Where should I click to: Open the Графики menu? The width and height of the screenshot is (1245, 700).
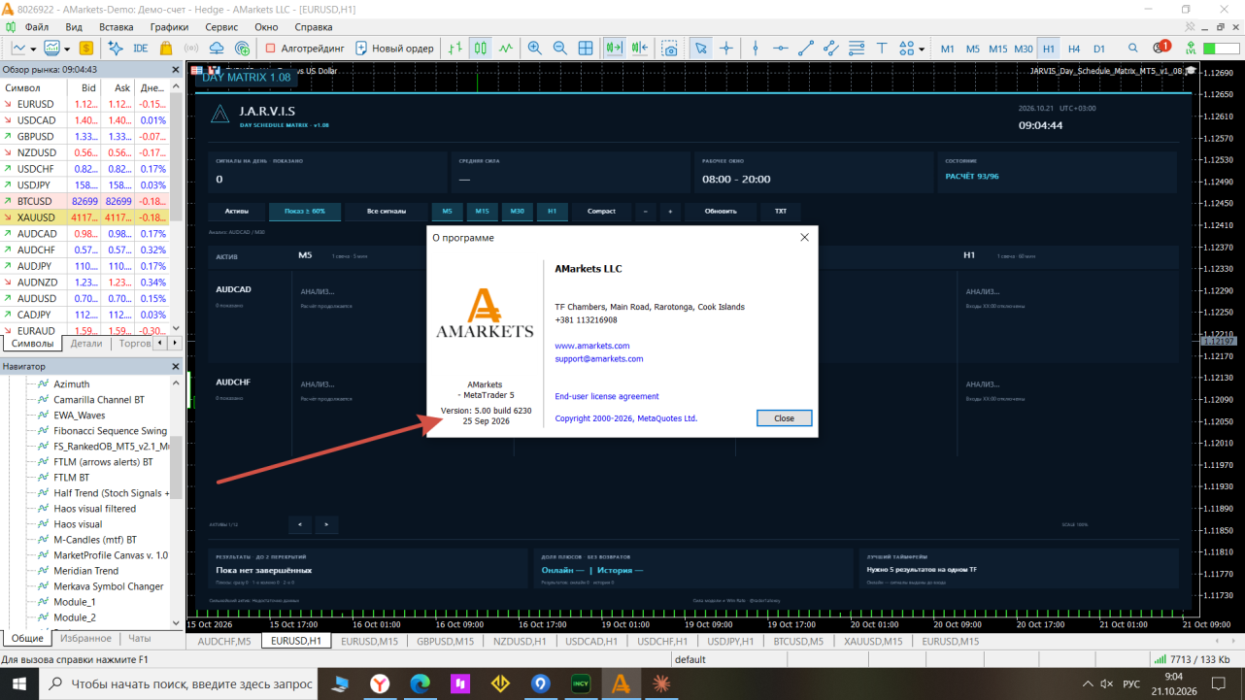(169, 27)
